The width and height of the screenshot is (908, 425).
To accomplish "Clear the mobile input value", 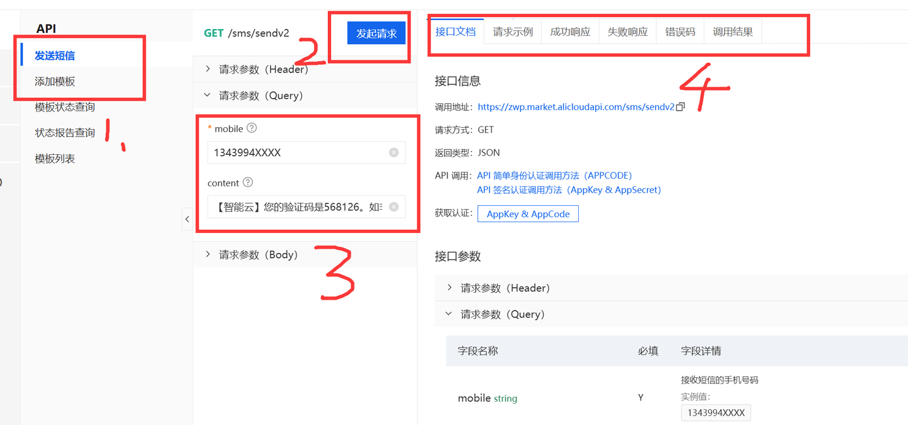I will [x=393, y=152].
